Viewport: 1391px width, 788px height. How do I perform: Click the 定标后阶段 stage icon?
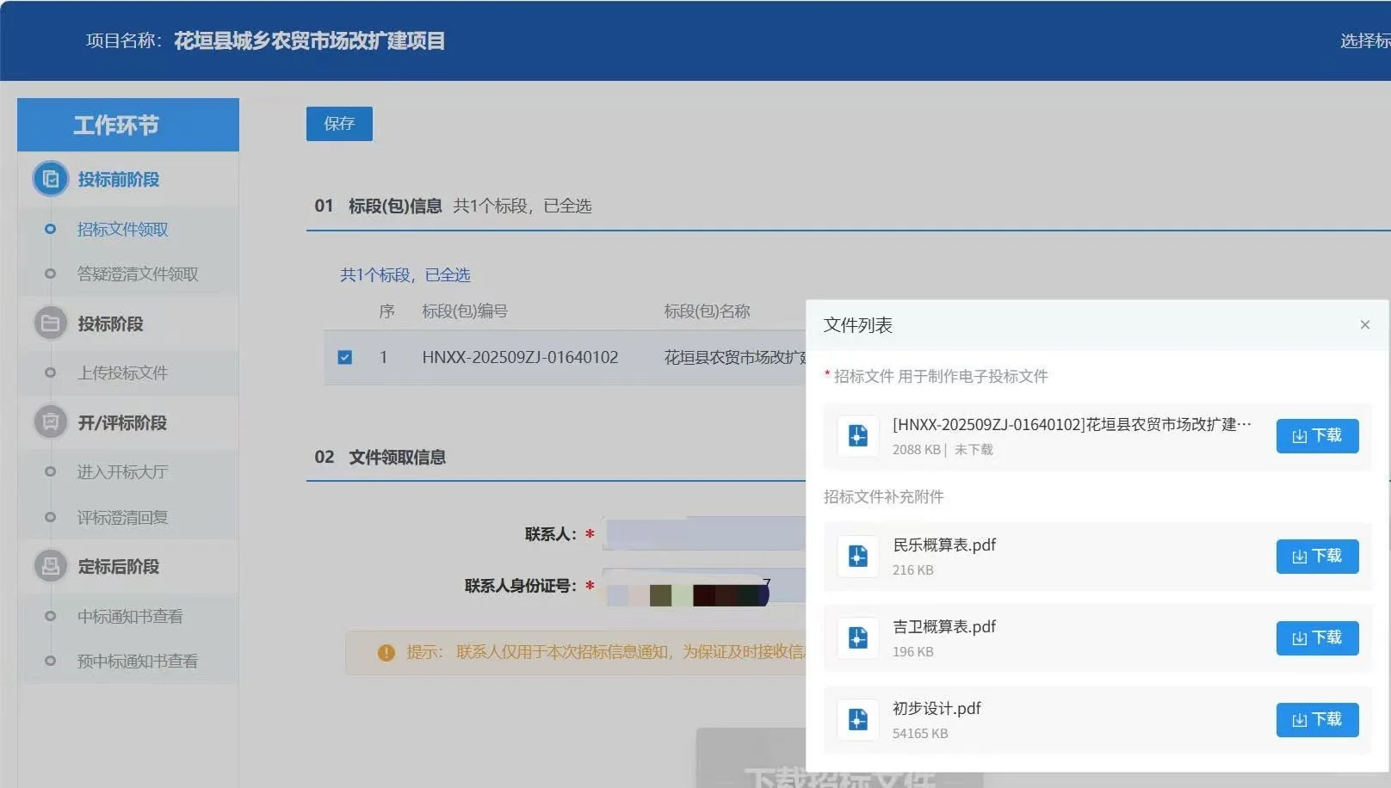pos(50,566)
